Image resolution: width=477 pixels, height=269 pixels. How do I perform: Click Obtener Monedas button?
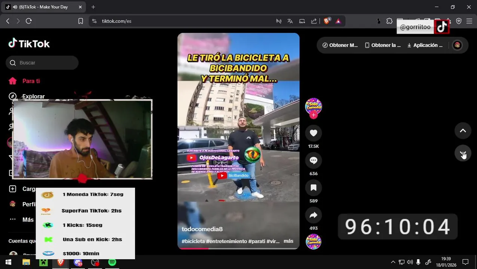click(x=340, y=45)
